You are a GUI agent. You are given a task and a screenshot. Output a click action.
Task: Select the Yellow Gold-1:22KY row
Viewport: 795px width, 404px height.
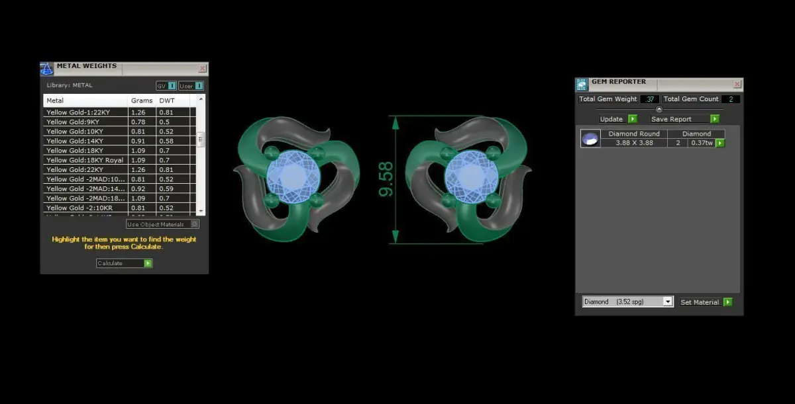[x=121, y=112]
